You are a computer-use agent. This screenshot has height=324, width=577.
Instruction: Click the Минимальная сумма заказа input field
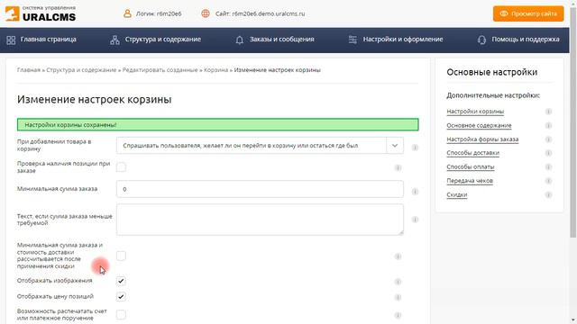[x=260, y=189]
